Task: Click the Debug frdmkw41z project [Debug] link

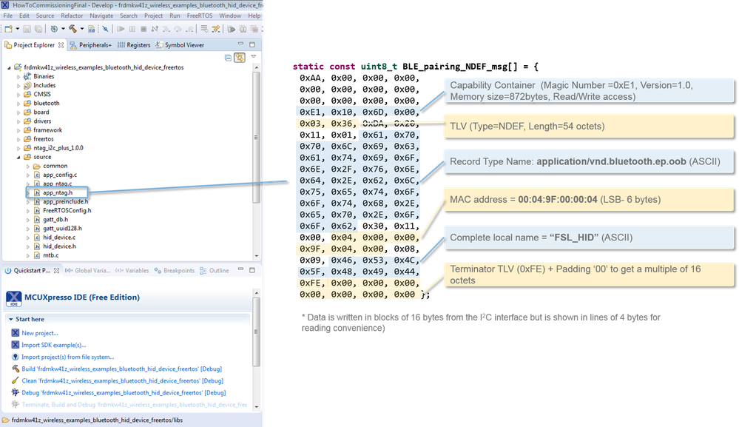Action: (124, 393)
